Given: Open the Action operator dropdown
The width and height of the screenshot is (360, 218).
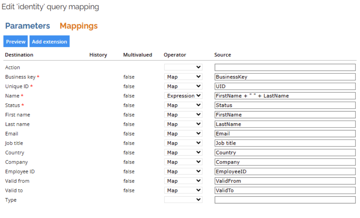Looking at the screenshot, I should coord(183,67).
